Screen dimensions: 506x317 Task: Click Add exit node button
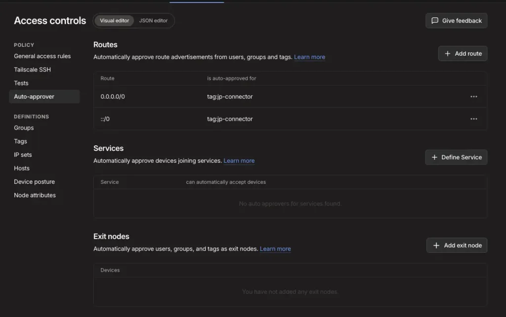pyautogui.click(x=457, y=245)
